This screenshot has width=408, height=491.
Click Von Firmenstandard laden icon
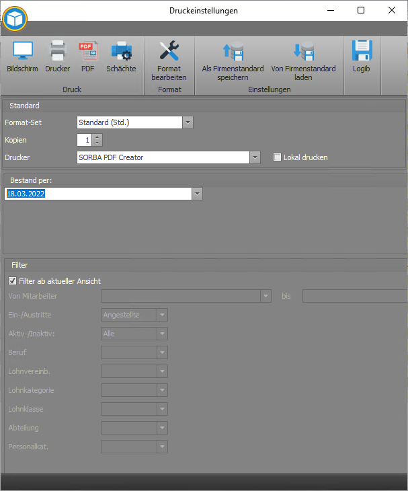(x=303, y=52)
